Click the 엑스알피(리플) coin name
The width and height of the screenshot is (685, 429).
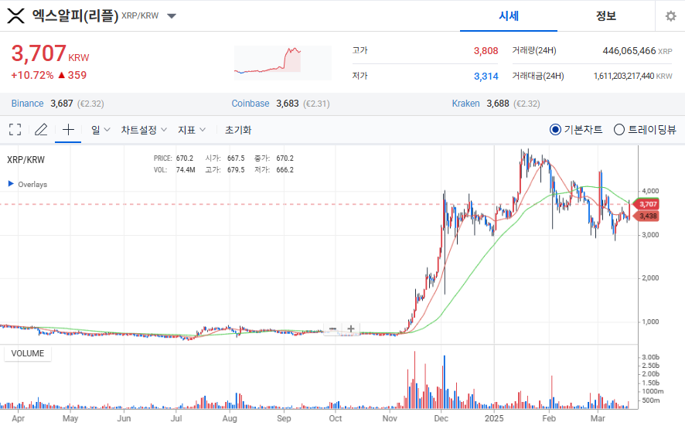pos(75,15)
